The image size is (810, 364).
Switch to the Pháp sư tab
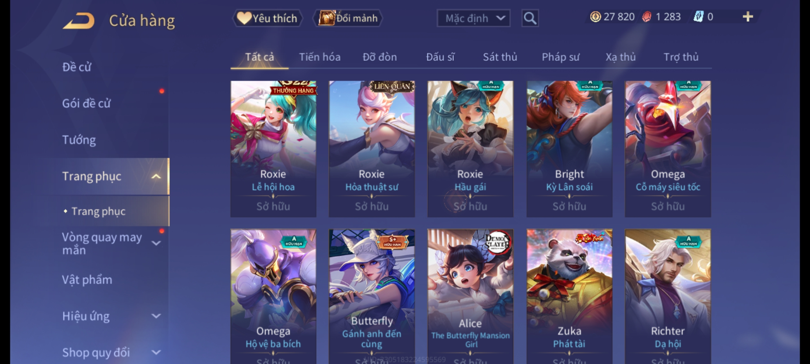pyautogui.click(x=561, y=57)
